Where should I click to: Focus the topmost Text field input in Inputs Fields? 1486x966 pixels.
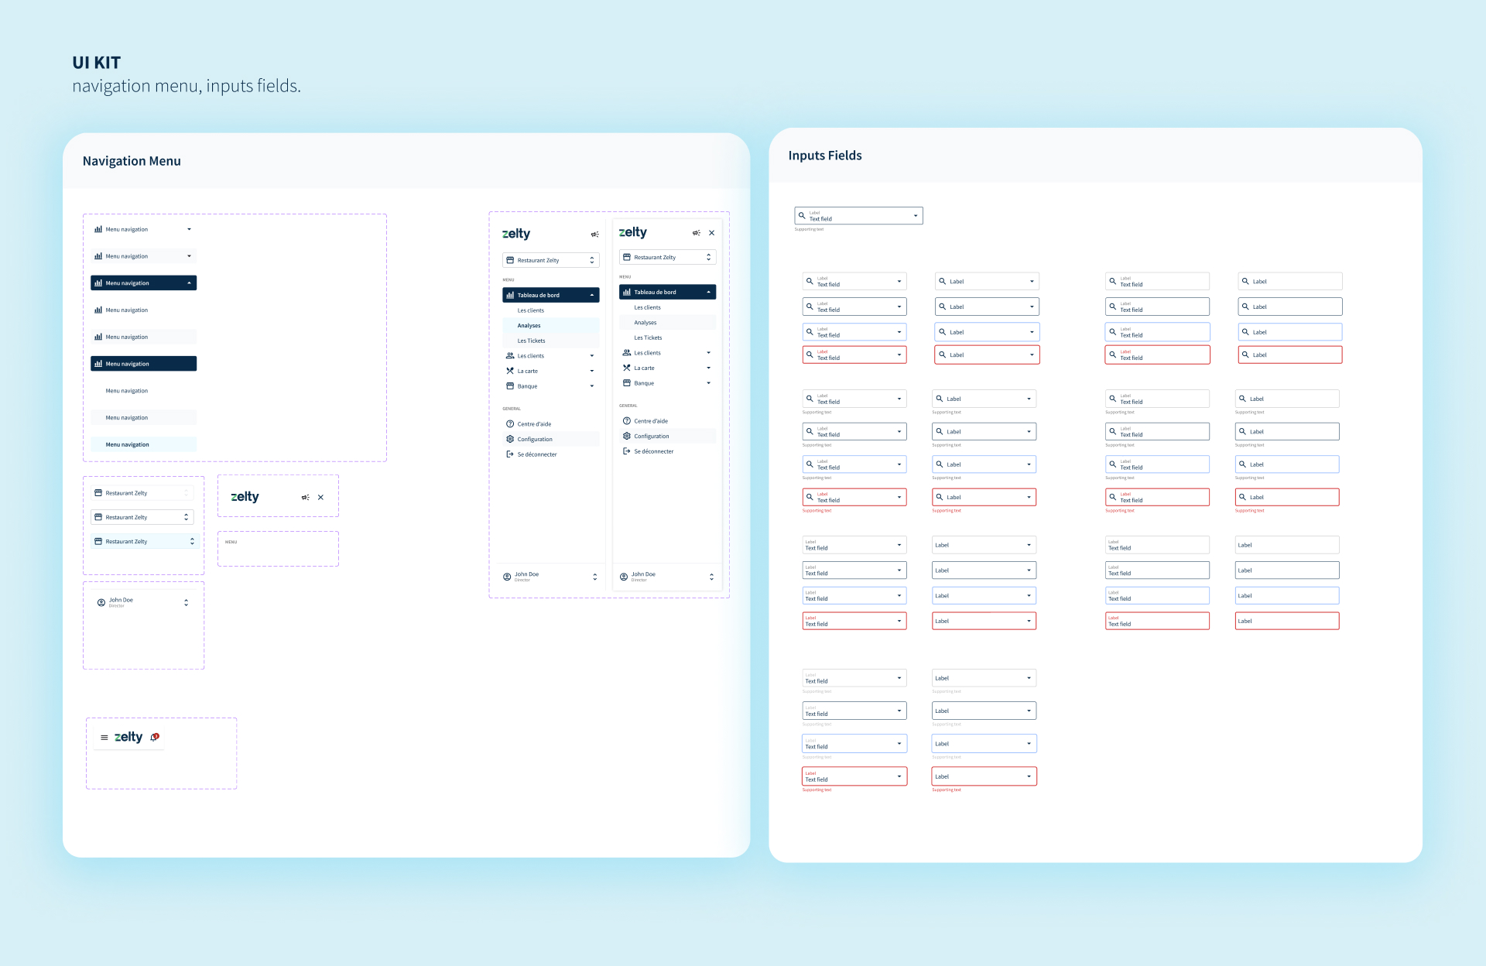coord(859,216)
